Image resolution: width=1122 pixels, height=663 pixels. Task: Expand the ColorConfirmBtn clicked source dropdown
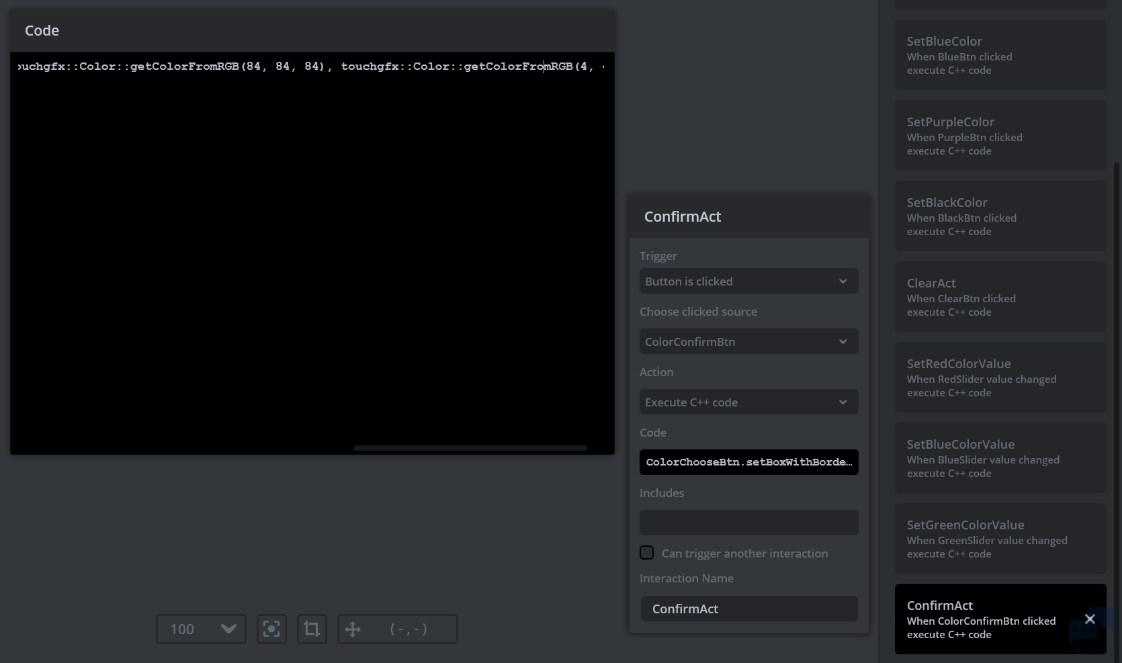(x=748, y=342)
